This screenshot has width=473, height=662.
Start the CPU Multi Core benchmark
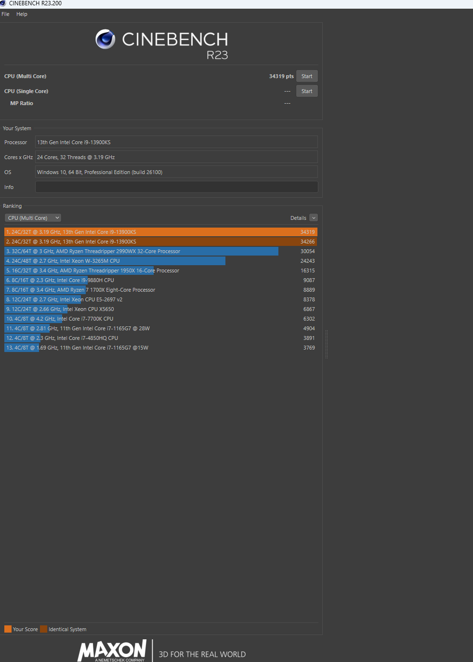click(x=306, y=76)
